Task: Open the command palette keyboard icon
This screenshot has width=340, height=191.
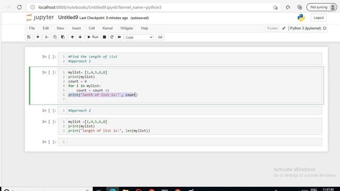Action: click(x=160, y=37)
